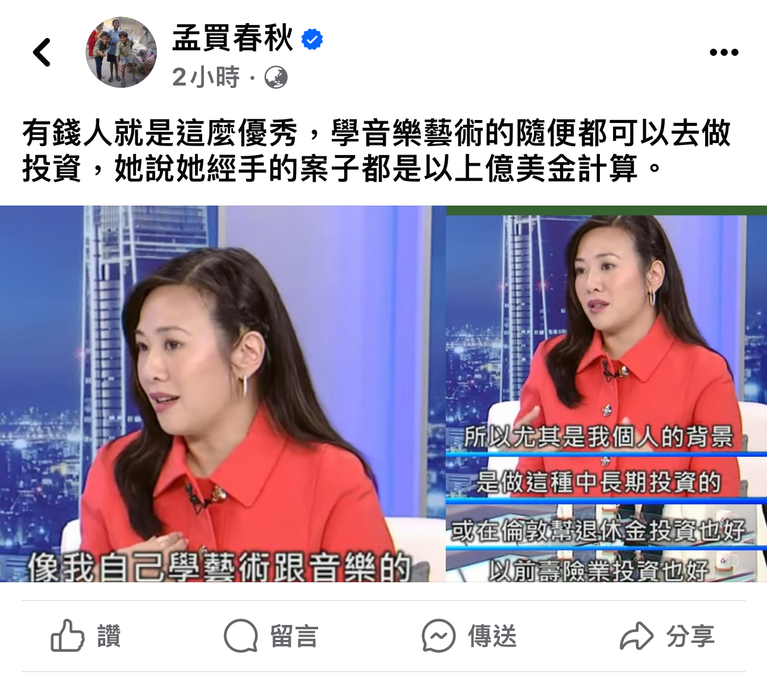Open the right subtitle collage image
767x688 pixels.
pyautogui.click(x=606, y=394)
